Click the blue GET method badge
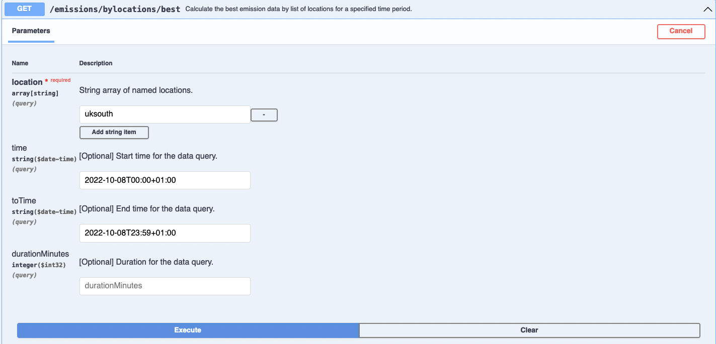716x344 pixels. pos(25,9)
